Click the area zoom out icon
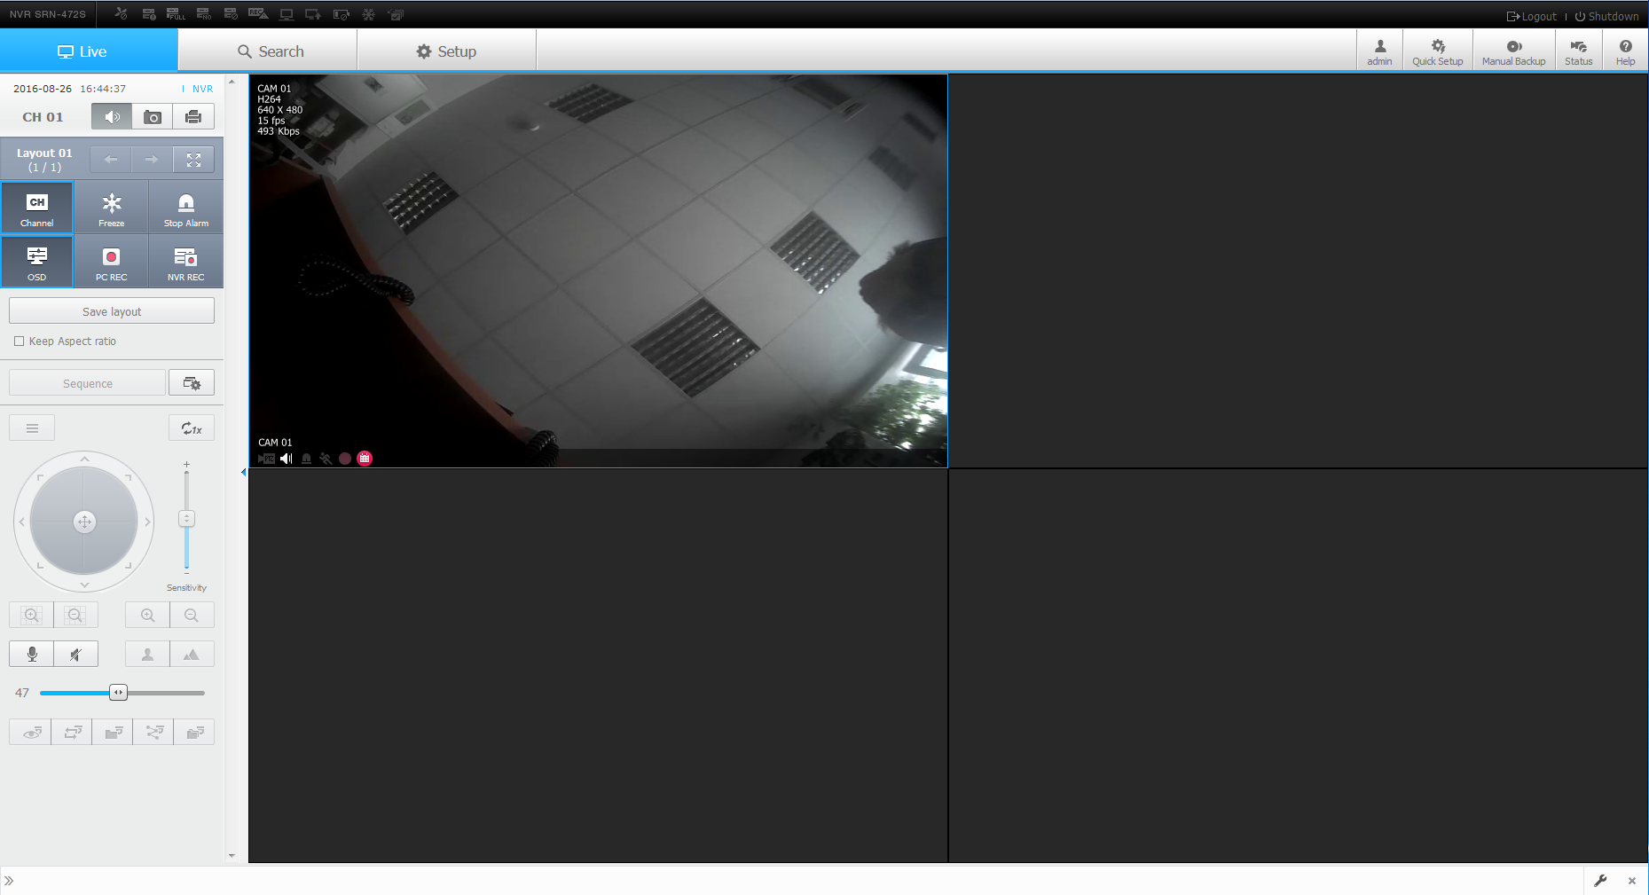 coord(75,615)
